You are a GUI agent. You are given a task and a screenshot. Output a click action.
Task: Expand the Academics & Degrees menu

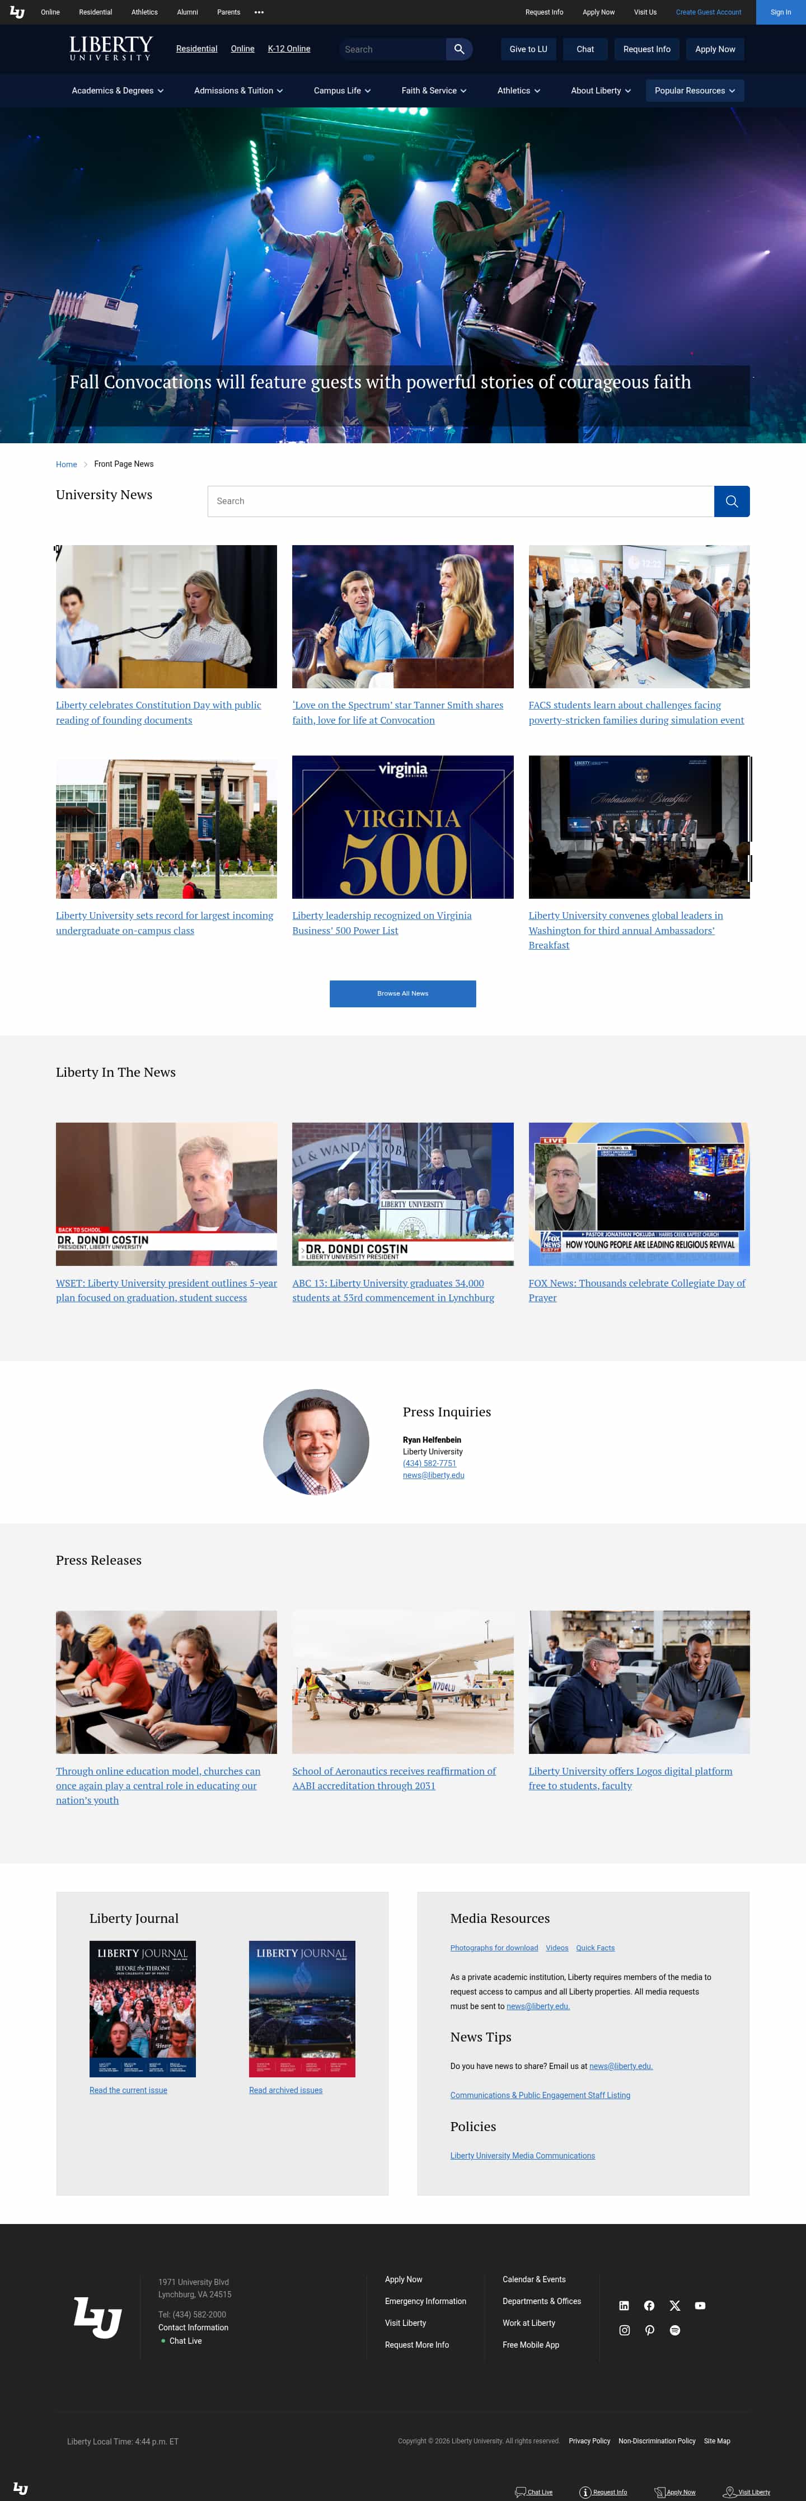(x=118, y=90)
